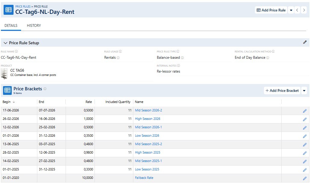Click the edit pencil for Price Rule Setup
310x184 pixels.
pyautogui.click(x=305, y=42)
